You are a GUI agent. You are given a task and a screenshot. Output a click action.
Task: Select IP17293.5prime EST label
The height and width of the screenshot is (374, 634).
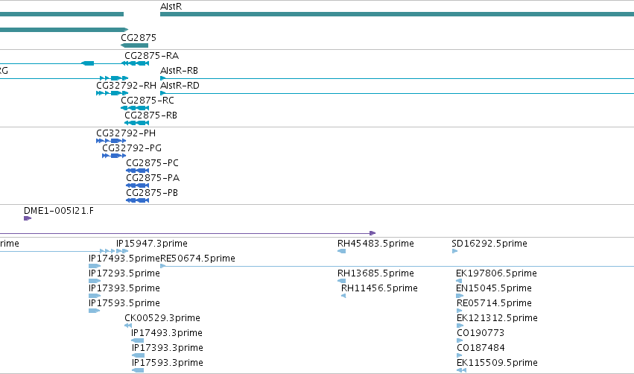[x=124, y=273]
